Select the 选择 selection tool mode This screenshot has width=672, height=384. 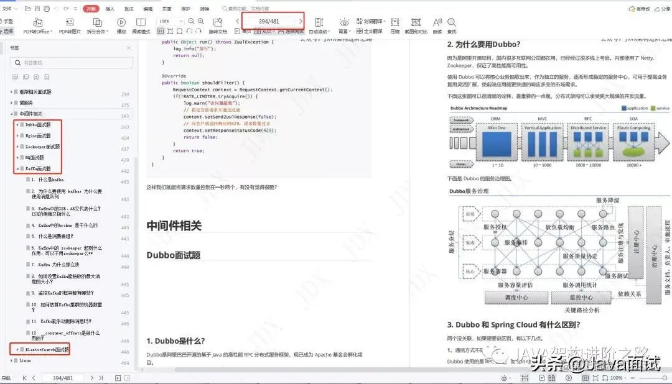tap(6, 31)
